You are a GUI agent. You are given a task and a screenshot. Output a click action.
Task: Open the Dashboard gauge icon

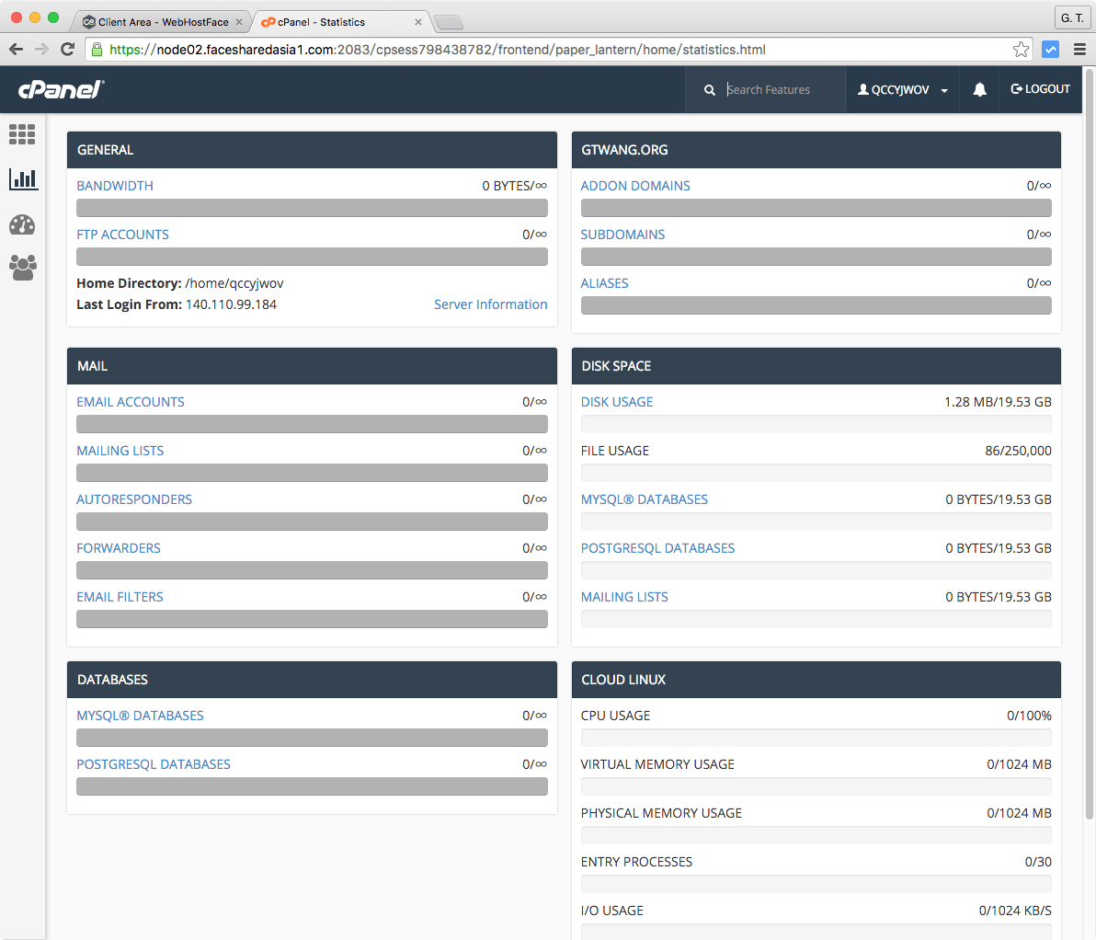click(22, 224)
